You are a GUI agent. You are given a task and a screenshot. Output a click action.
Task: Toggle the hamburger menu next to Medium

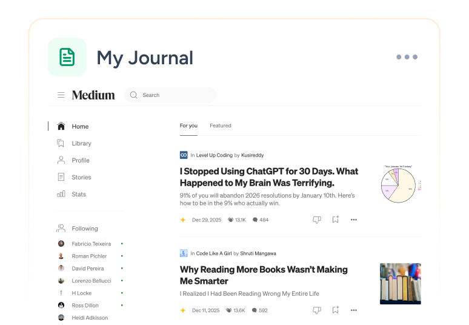point(61,95)
